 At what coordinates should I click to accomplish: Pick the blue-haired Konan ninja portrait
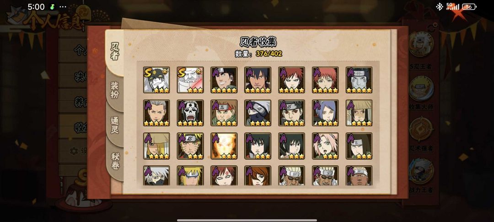325,113
